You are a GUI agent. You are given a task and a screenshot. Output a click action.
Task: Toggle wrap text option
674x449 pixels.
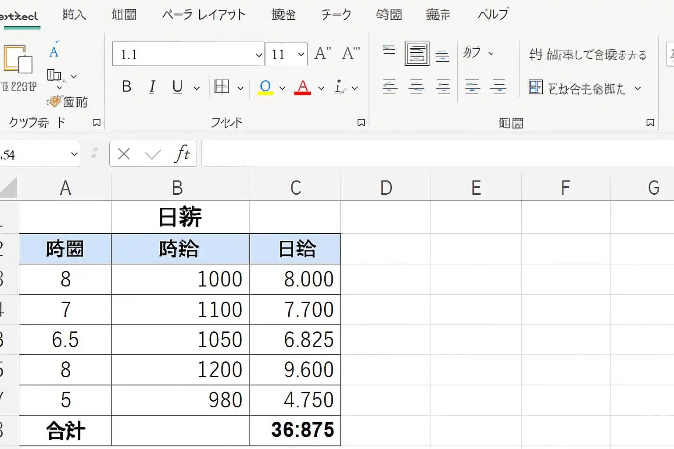[x=587, y=55]
